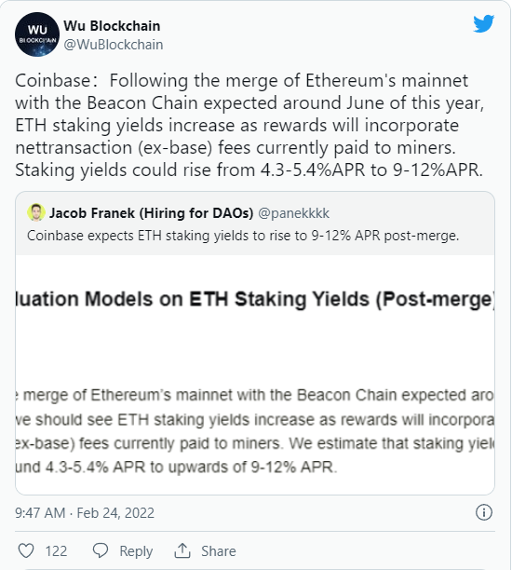512x570 pixels.
Task: Click the Share text label
Action: 219,551
